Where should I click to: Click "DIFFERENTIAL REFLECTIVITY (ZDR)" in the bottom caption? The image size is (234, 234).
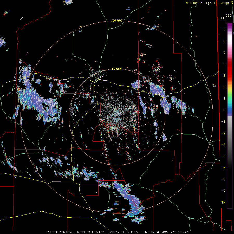[83, 232]
